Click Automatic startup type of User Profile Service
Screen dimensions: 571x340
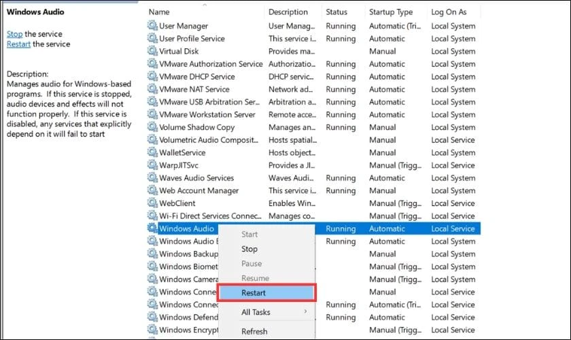387,39
